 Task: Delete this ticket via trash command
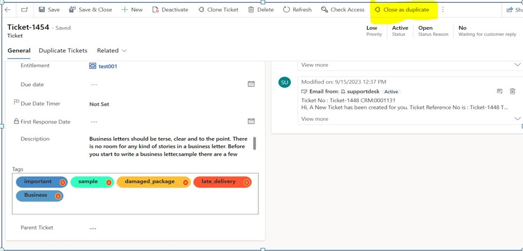point(261,10)
